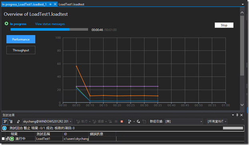Click the second list view toolbar icon
Screen dimensions: 249x145
pyautogui.click(x=11, y=121)
